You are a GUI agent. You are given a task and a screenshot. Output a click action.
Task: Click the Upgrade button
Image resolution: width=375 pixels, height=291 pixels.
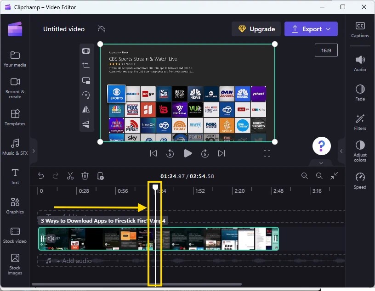256,29
